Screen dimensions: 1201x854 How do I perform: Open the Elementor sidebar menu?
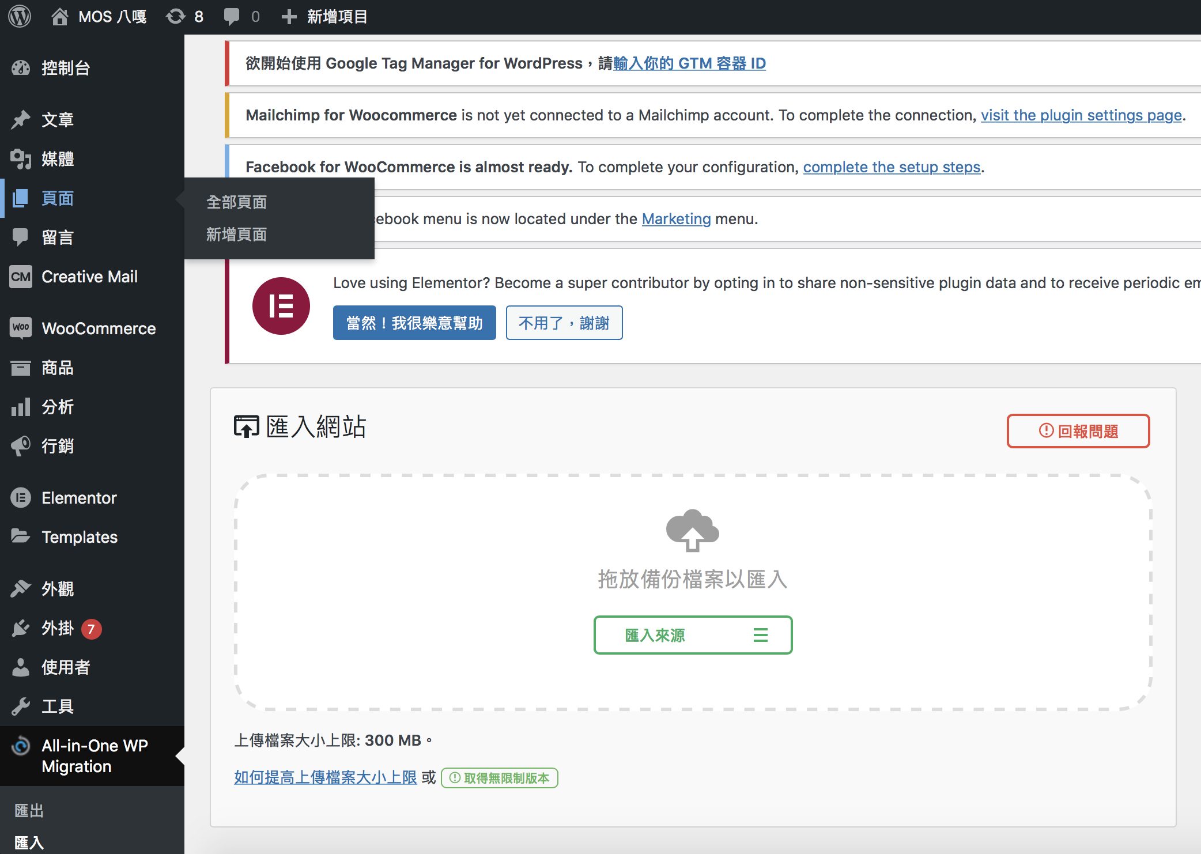coord(79,498)
